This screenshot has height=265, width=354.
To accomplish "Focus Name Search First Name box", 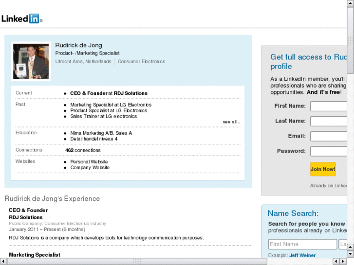I will [x=302, y=244].
